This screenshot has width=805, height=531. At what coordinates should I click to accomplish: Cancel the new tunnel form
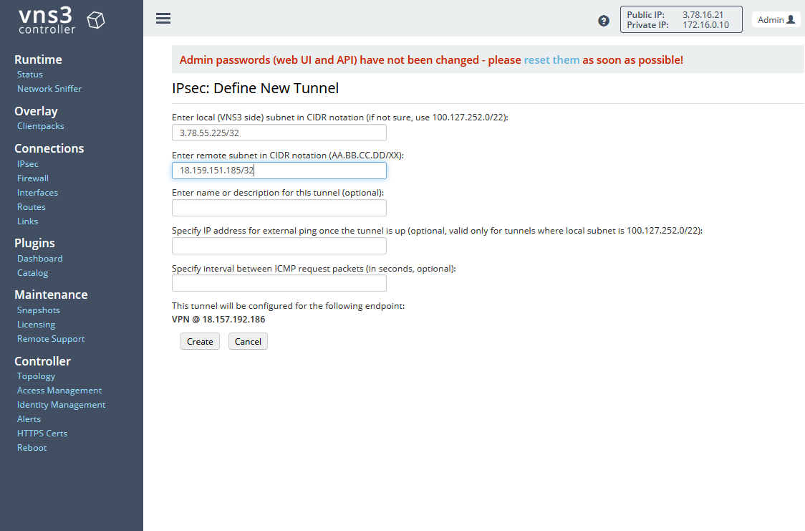pos(247,341)
